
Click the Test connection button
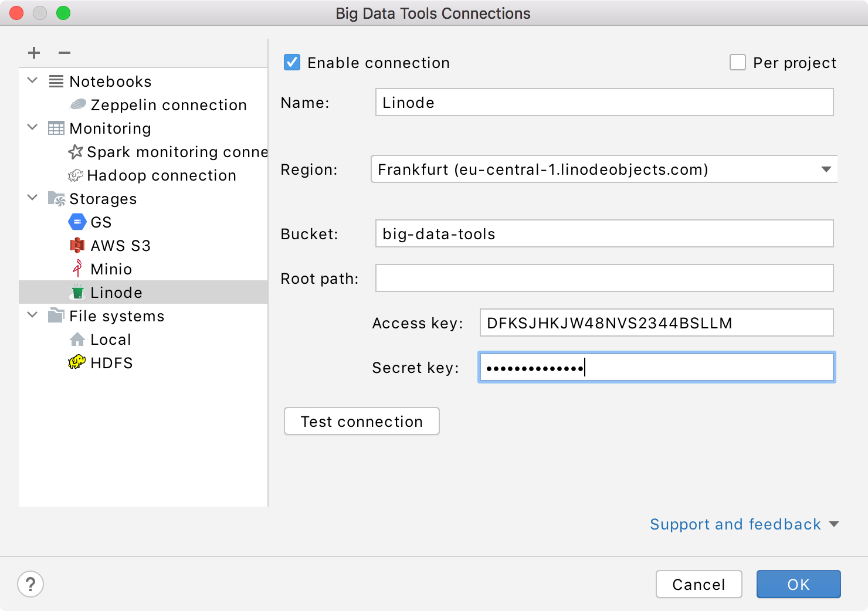click(x=361, y=421)
